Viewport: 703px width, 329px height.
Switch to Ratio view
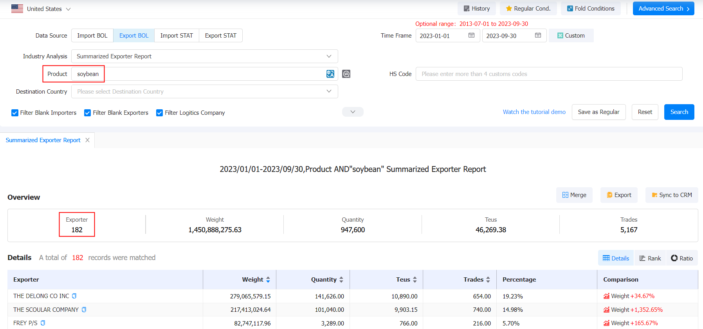(x=682, y=258)
